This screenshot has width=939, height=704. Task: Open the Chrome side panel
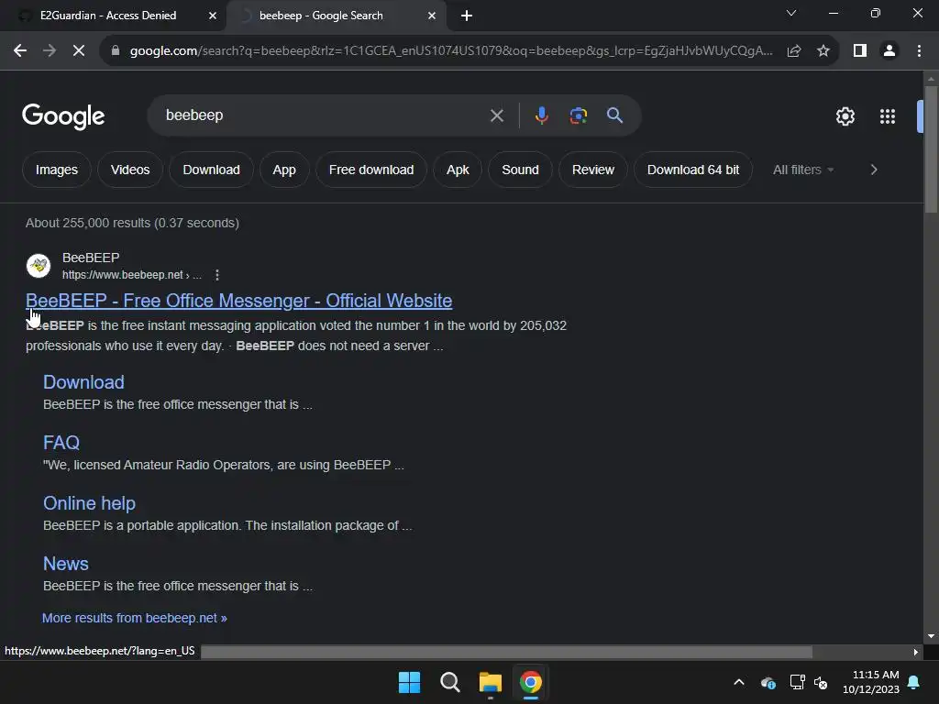point(860,51)
